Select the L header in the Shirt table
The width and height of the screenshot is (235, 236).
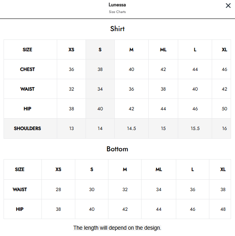pyautogui.click(x=195, y=50)
